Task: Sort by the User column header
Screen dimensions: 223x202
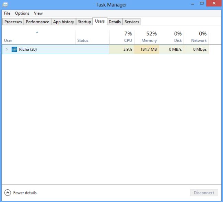Action: coord(38,37)
